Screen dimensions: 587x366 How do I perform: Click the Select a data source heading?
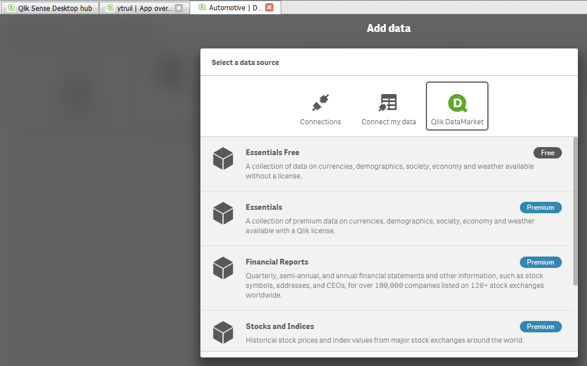point(245,63)
